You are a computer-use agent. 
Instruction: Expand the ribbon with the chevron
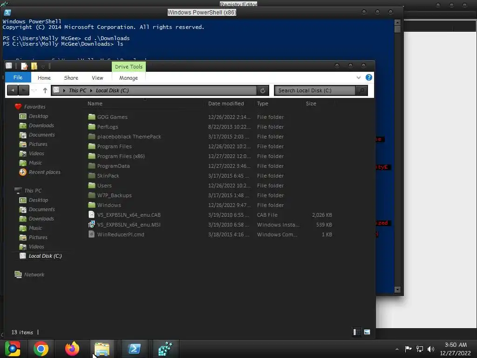(x=359, y=78)
